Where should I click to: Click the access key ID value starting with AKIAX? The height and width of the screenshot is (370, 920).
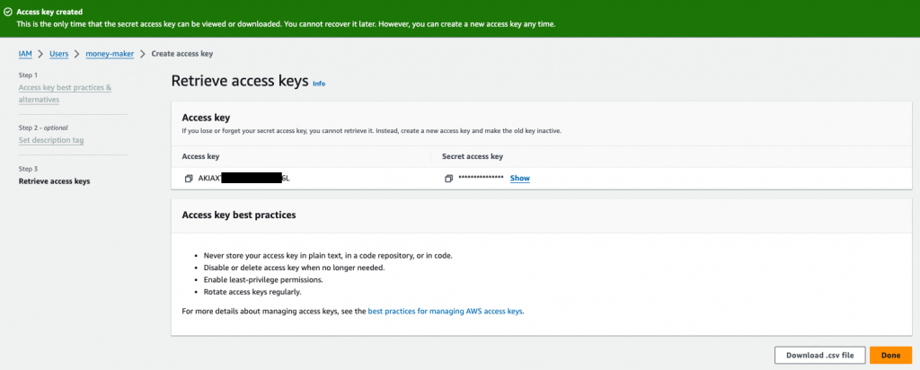tap(243, 179)
